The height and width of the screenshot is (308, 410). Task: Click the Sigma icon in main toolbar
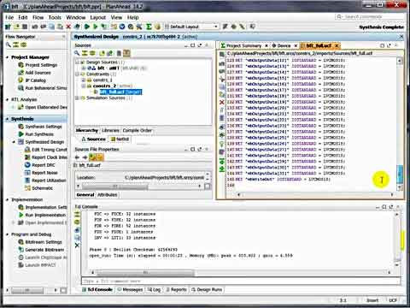click(149, 27)
